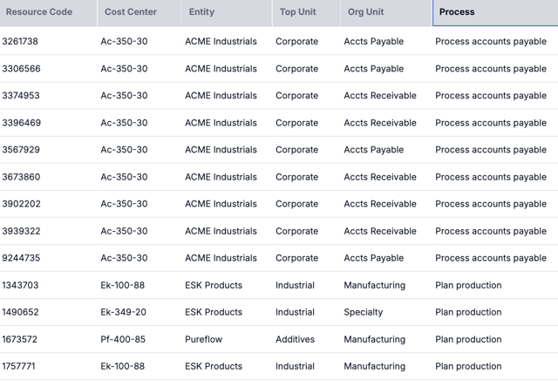
Task: Sort by the Cost Center column header
Action: coord(131,12)
